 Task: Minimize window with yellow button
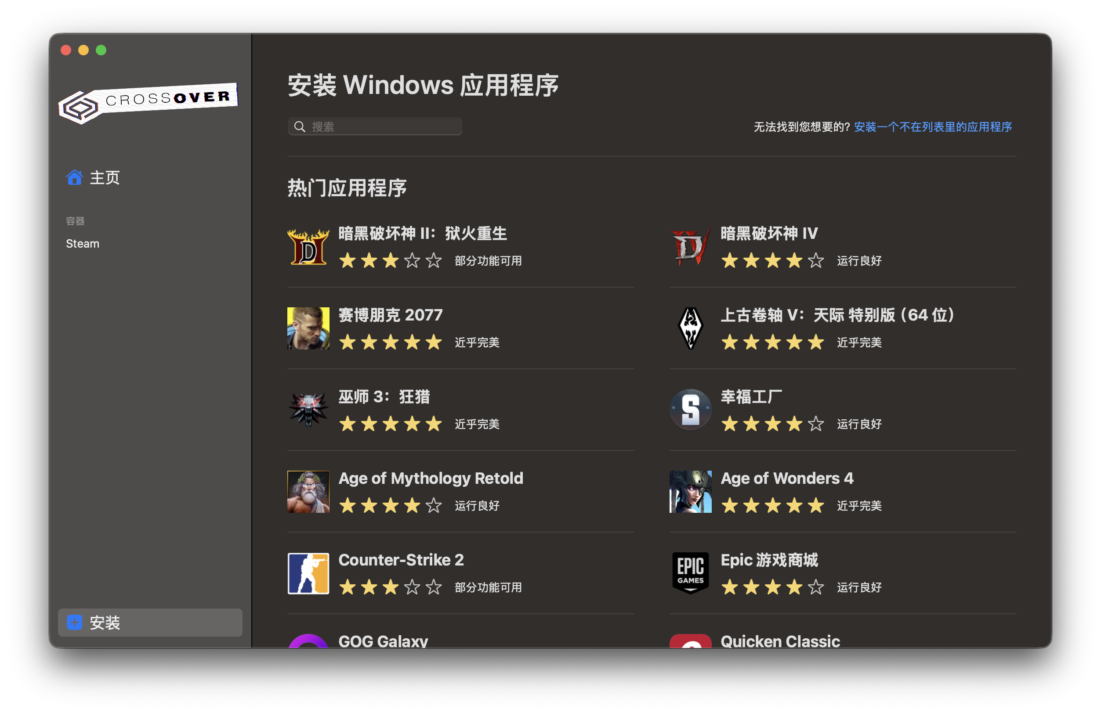[x=83, y=50]
